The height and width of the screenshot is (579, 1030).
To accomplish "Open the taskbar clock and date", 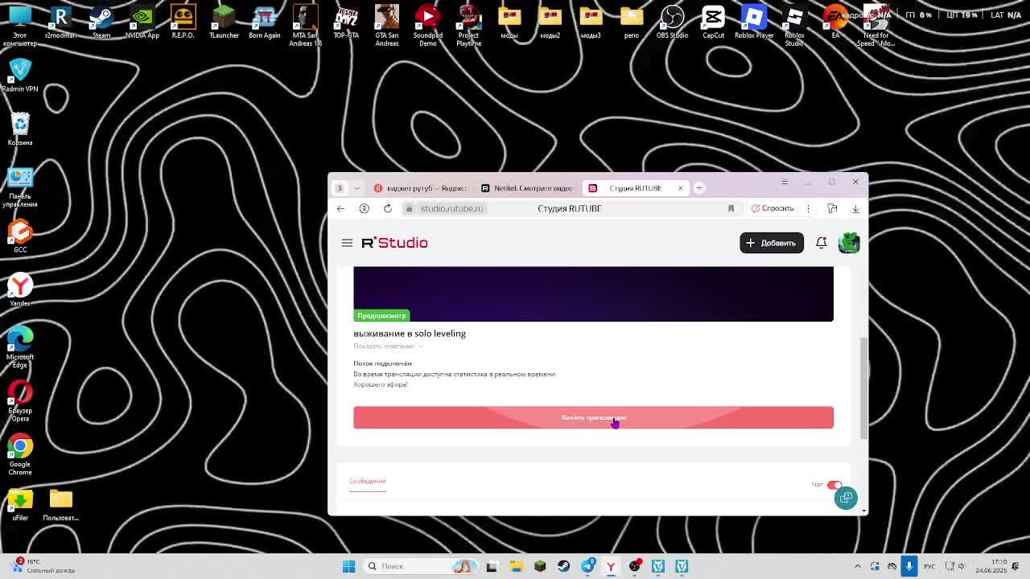I will point(991,566).
